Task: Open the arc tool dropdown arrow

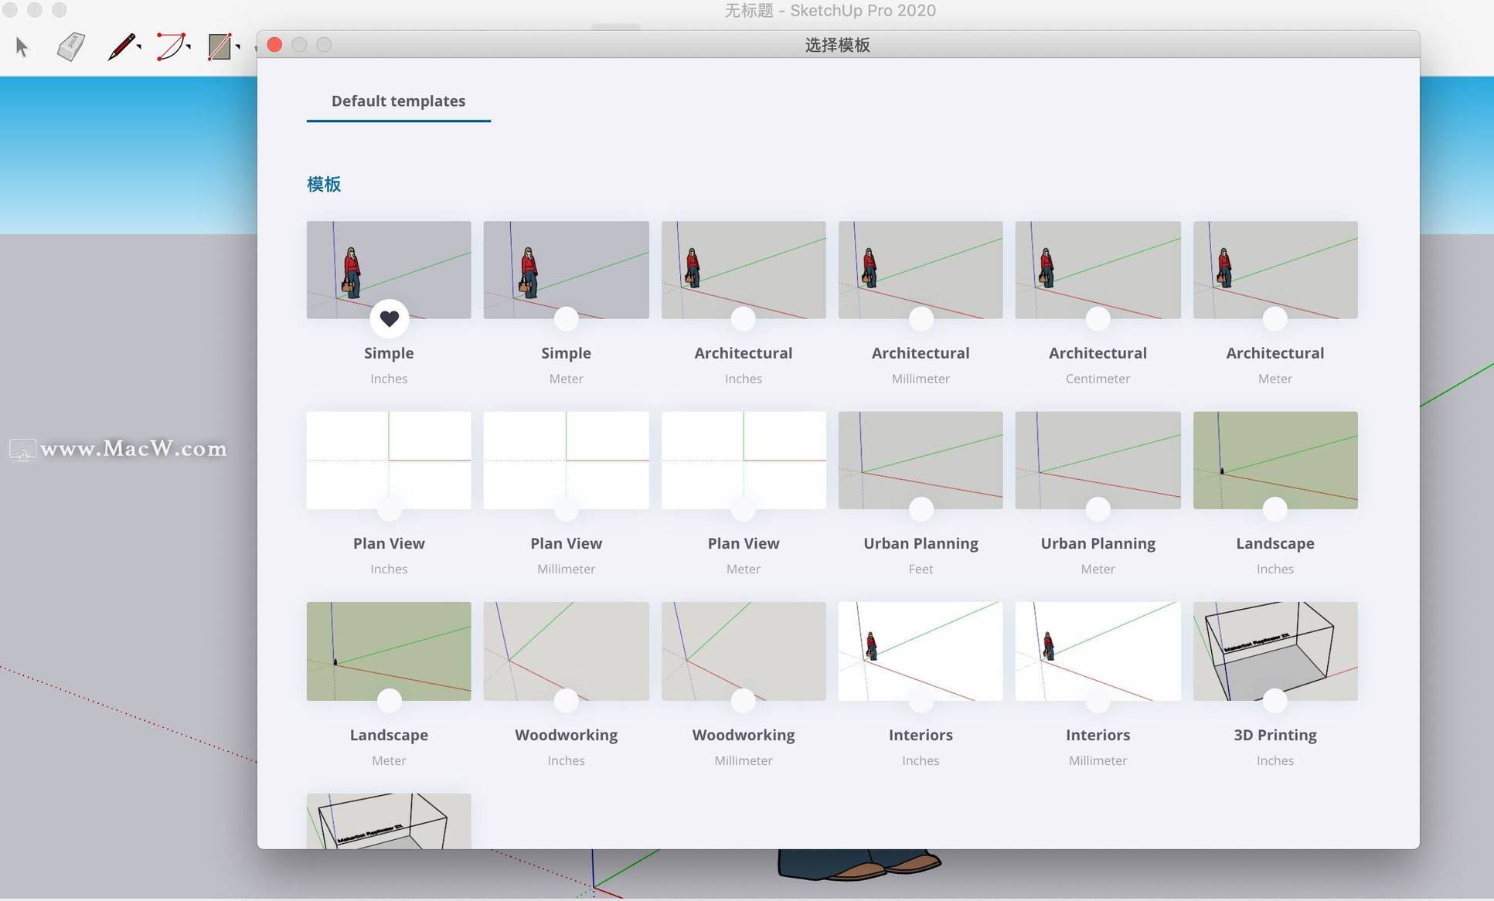Action: [189, 47]
